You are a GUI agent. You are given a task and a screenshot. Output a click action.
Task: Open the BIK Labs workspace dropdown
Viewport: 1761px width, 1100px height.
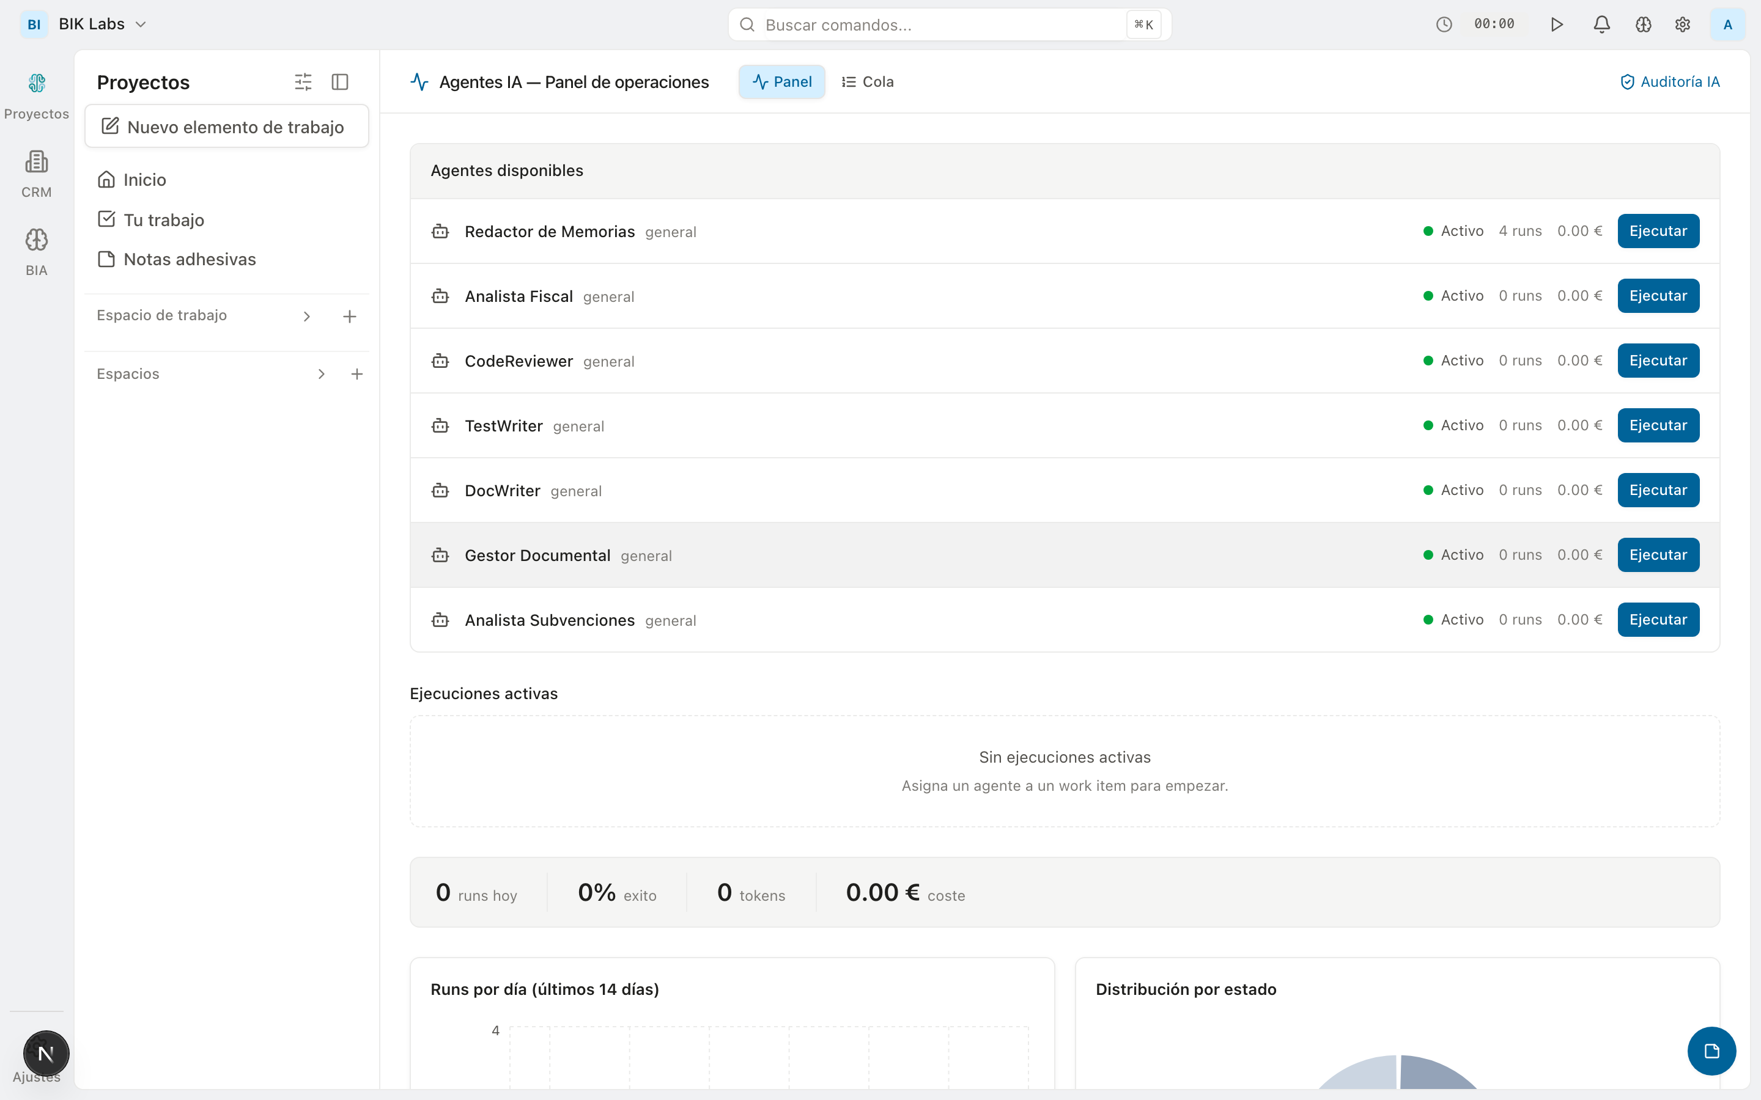tap(102, 24)
